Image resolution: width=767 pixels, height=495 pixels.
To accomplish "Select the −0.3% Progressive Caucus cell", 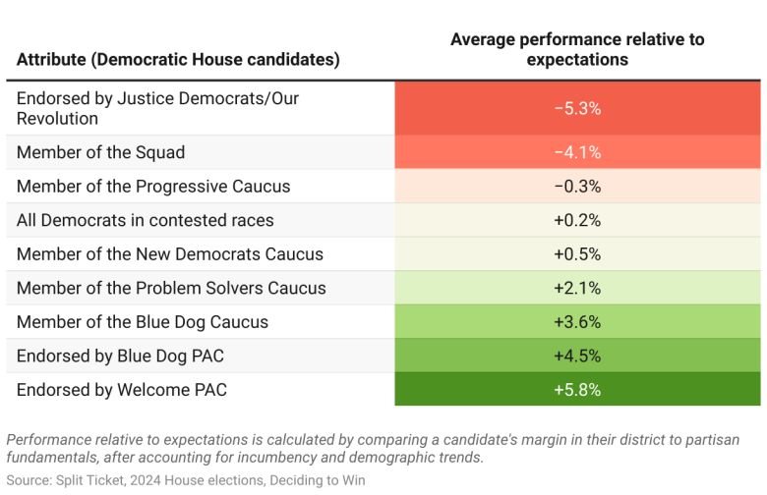I will click(577, 186).
